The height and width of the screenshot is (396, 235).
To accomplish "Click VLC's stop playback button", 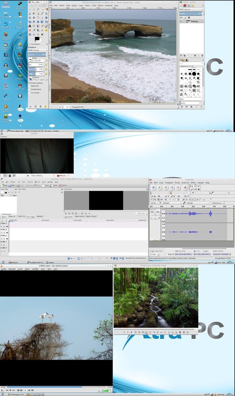I will 10,390.
